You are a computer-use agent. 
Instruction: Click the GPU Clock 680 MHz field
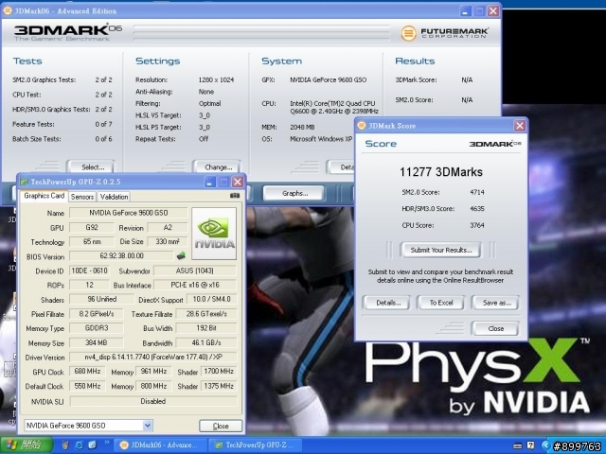tap(87, 372)
